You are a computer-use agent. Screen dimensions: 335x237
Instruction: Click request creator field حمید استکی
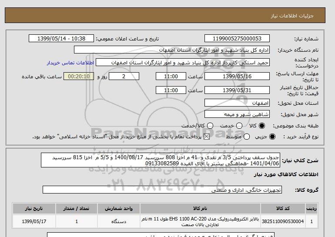click(183, 63)
